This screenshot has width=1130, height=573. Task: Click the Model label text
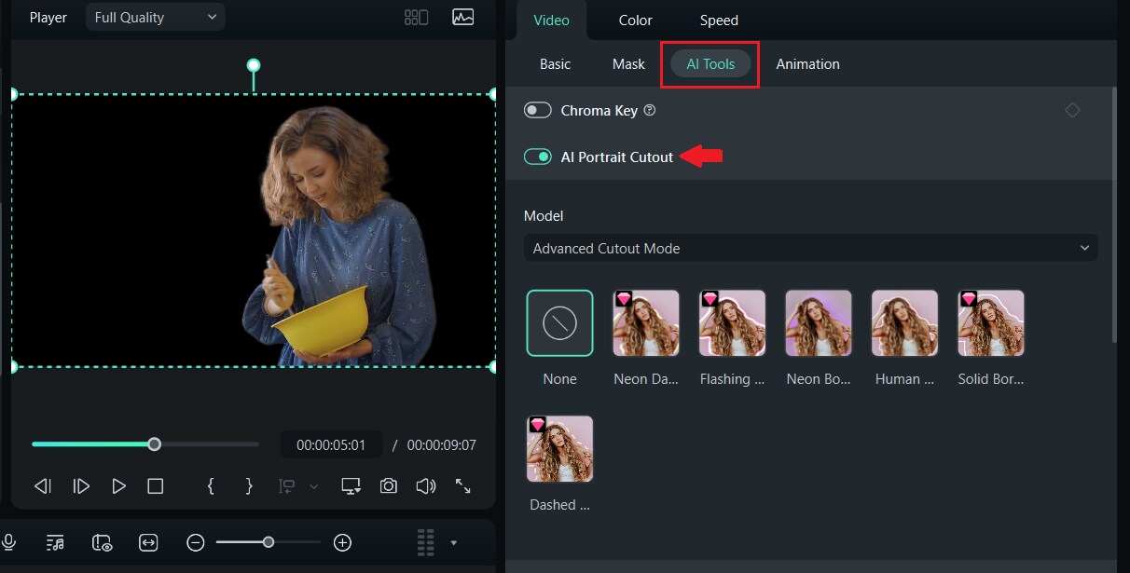coord(544,215)
